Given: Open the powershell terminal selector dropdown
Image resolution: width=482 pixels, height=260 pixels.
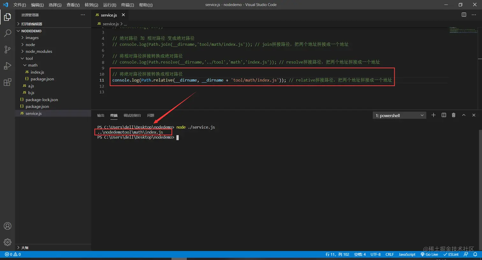Looking at the screenshot, I should point(399,115).
